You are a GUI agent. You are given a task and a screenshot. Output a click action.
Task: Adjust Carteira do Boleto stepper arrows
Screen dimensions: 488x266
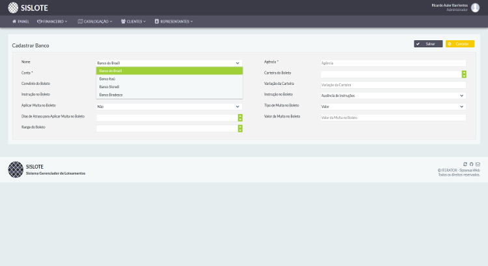point(464,74)
